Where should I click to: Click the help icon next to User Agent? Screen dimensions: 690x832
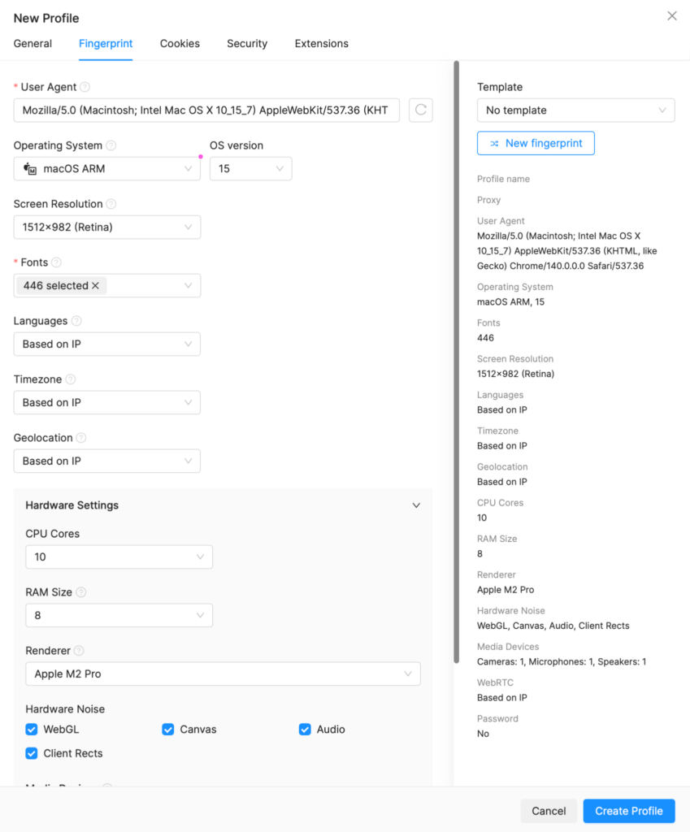(x=85, y=87)
